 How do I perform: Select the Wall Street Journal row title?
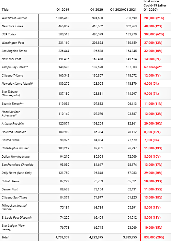(14, 18)
